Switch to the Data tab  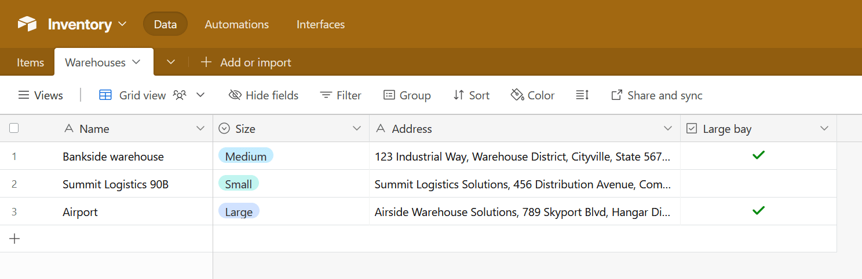tap(165, 24)
